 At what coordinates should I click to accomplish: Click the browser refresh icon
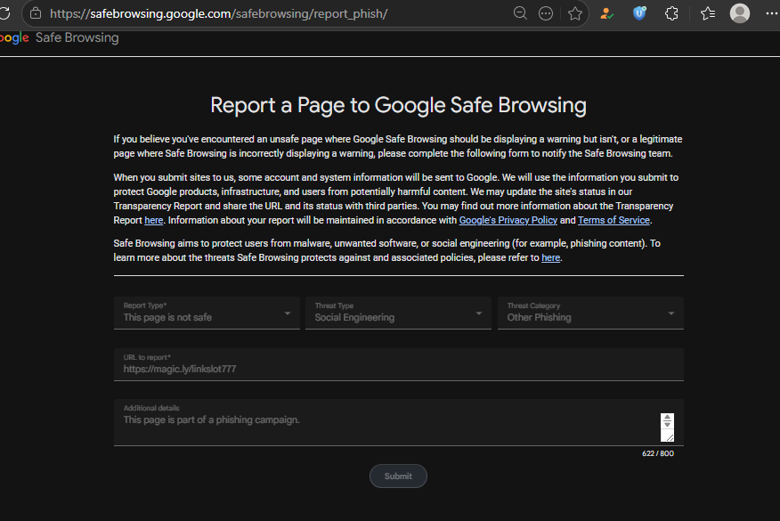pos(4,13)
